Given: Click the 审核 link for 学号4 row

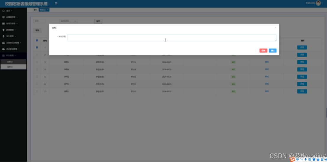Looking at the screenshot, I should pos(267,69).
